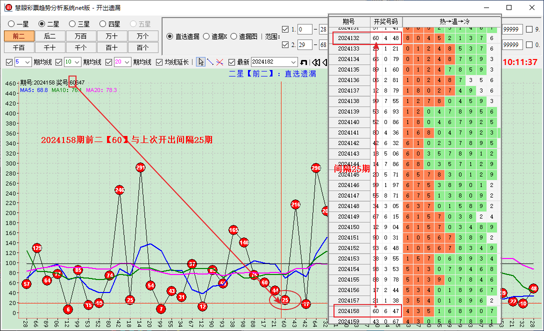Click the black return arrow icon
Viewport: 544px width, 331px height.
pos(303,62)
